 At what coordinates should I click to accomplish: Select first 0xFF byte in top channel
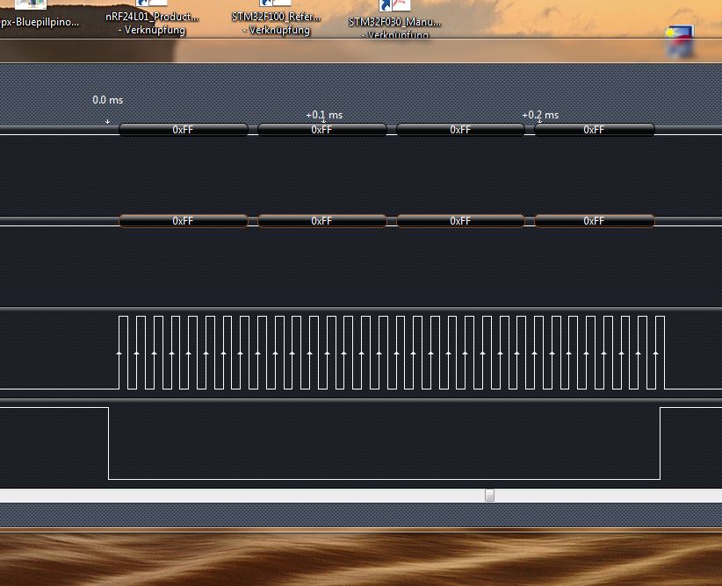tap(184, 130)
